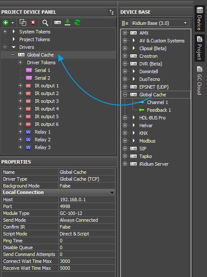
Task: Edit the Port value 4998
Action: point(87,206)
